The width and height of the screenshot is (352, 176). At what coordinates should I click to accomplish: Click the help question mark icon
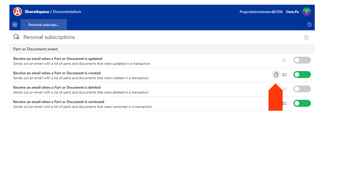click(306, 38)
